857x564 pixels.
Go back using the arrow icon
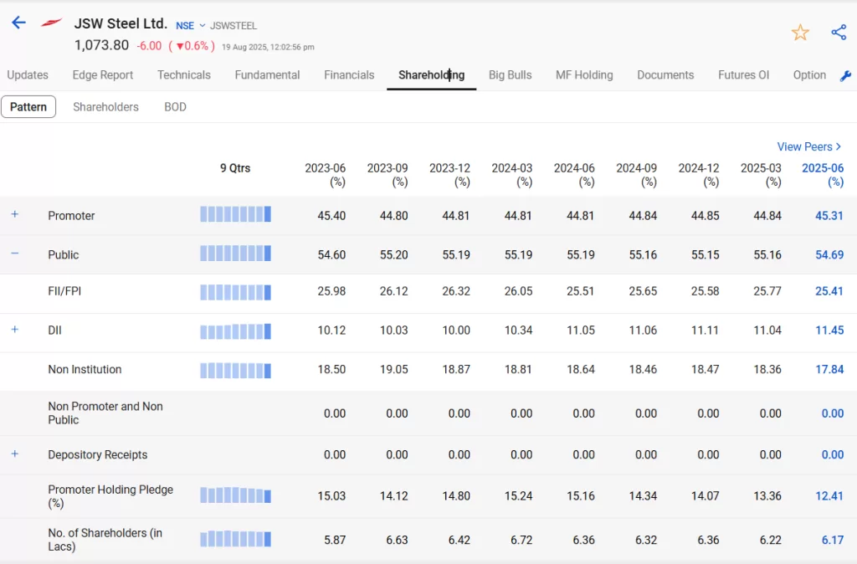tap(18, 23)
